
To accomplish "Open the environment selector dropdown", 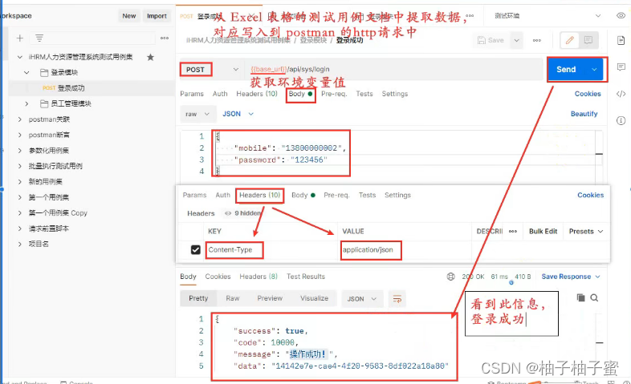I will (x=548, y=16).
